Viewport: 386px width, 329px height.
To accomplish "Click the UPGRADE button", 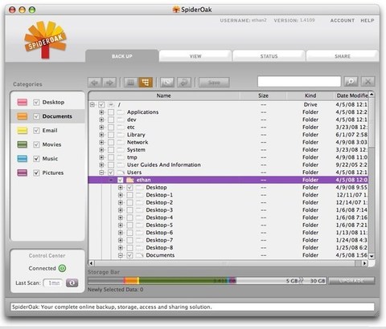I will click(x=351, y=281).
